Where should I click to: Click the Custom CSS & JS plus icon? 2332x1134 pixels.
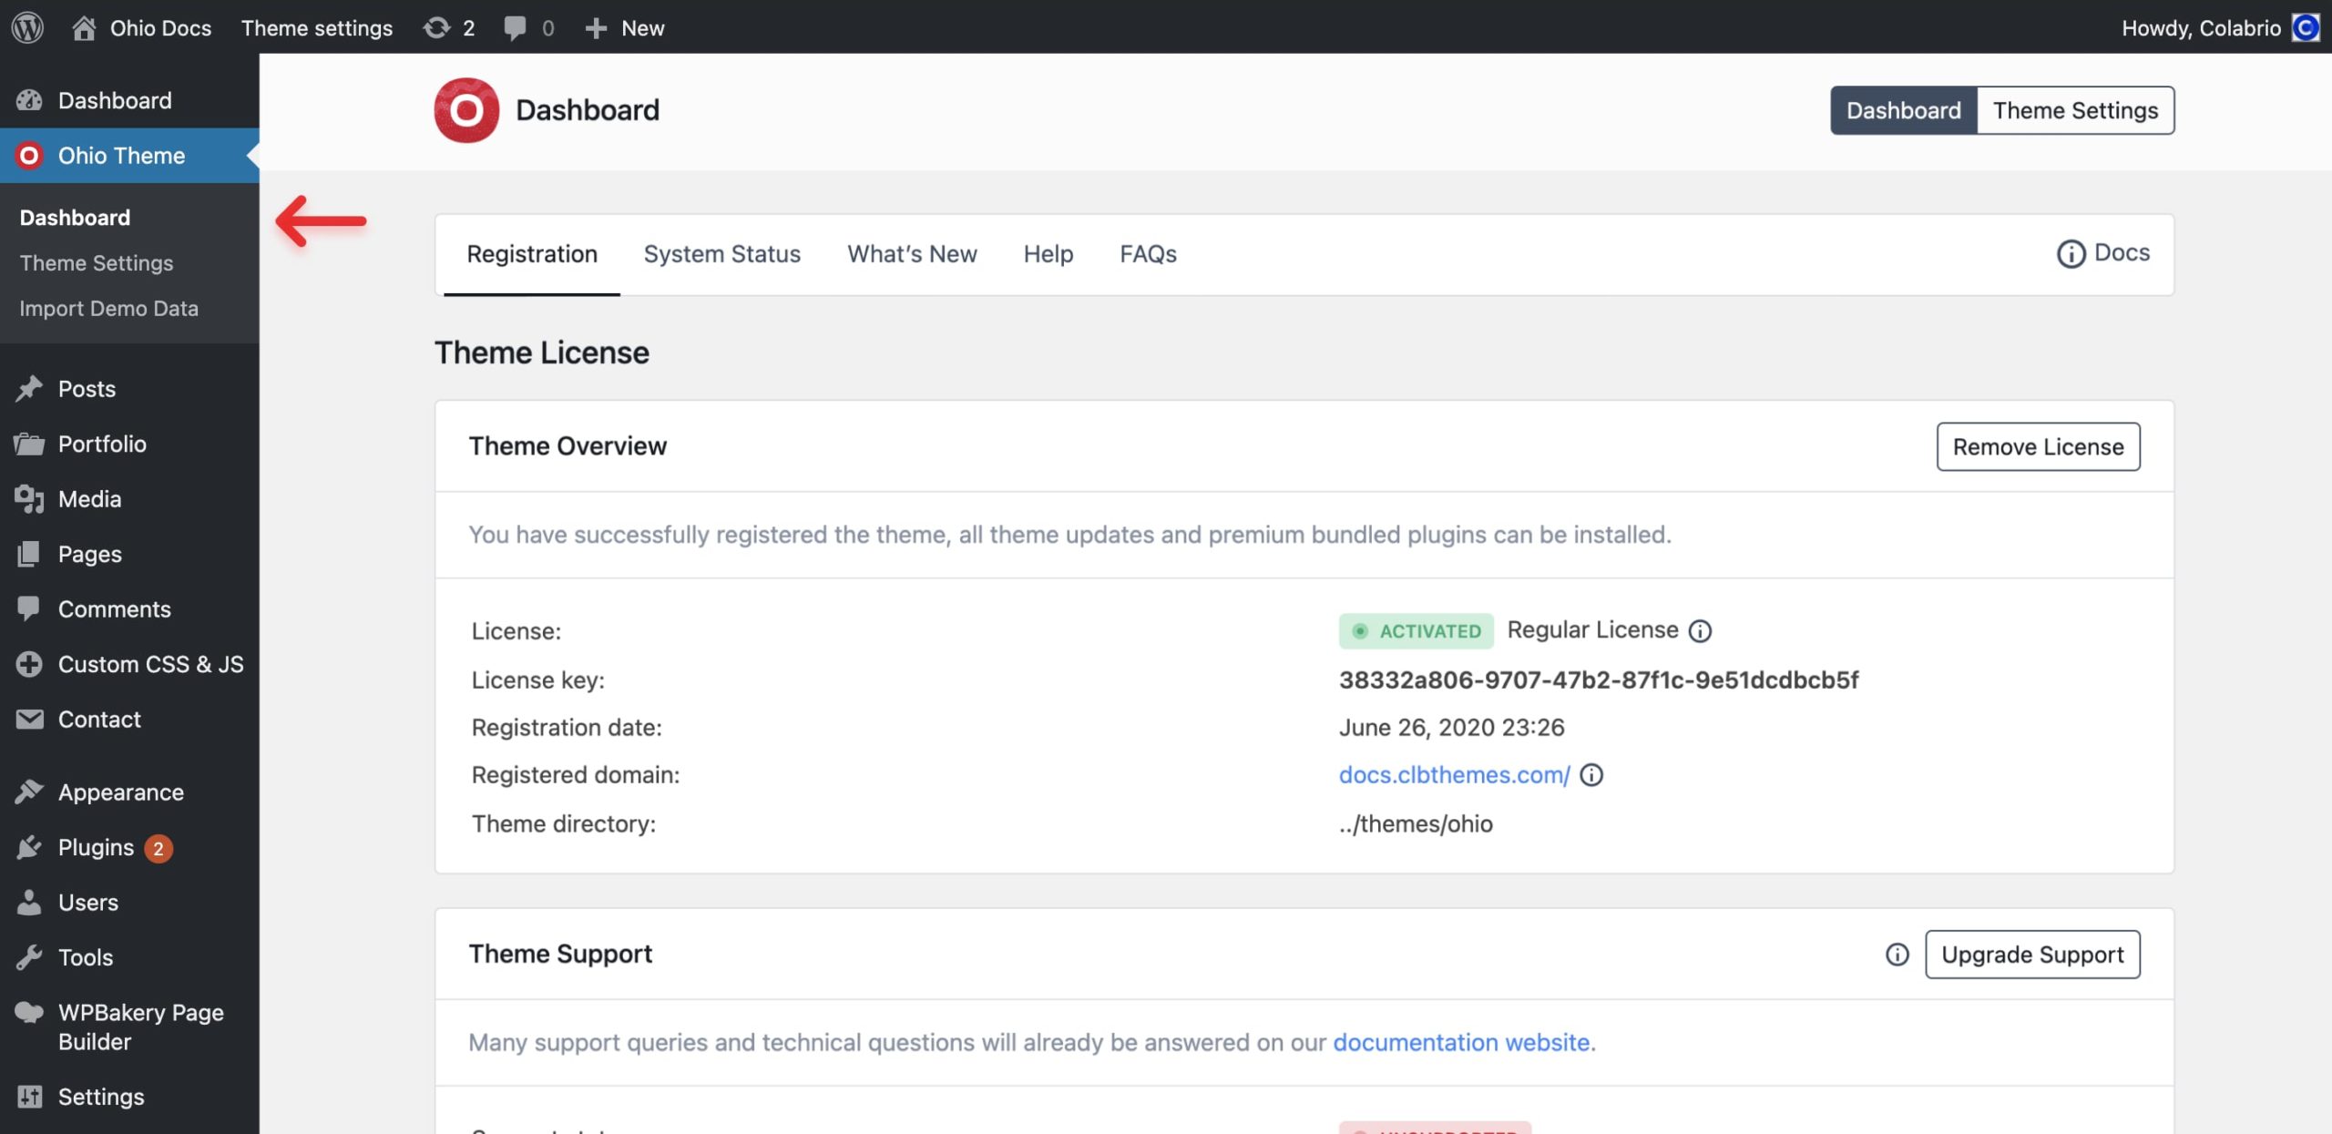pyautogui.click(x=29, y=664)
